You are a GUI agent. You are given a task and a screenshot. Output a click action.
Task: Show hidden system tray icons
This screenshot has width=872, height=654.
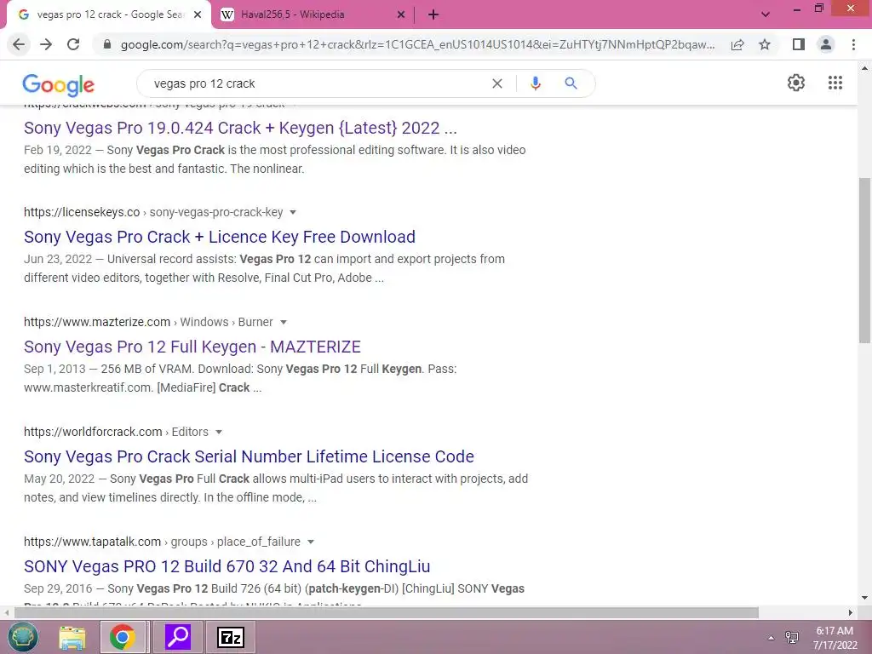(771, 638)
